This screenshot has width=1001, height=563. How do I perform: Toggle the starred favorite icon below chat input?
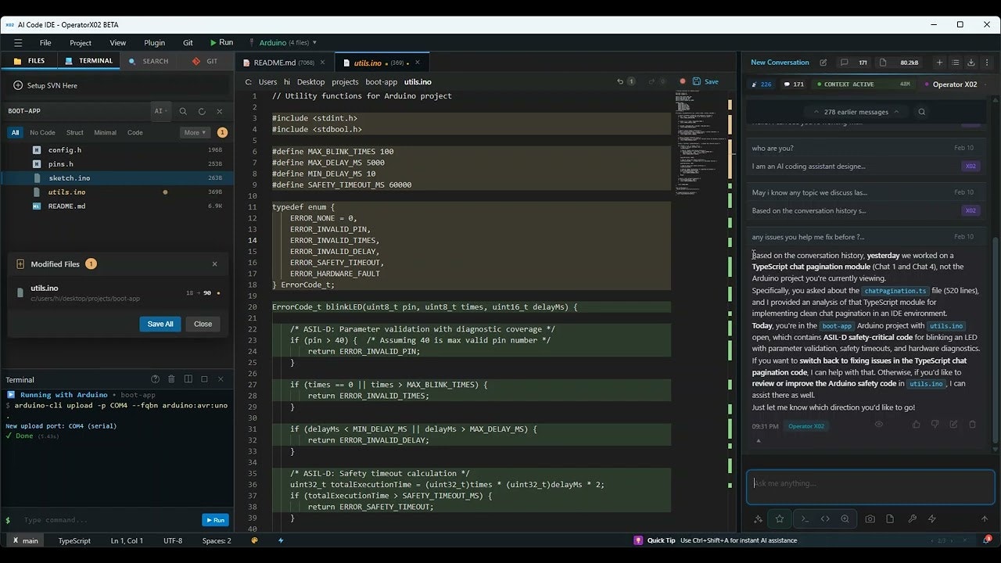[x=779, y=518]
